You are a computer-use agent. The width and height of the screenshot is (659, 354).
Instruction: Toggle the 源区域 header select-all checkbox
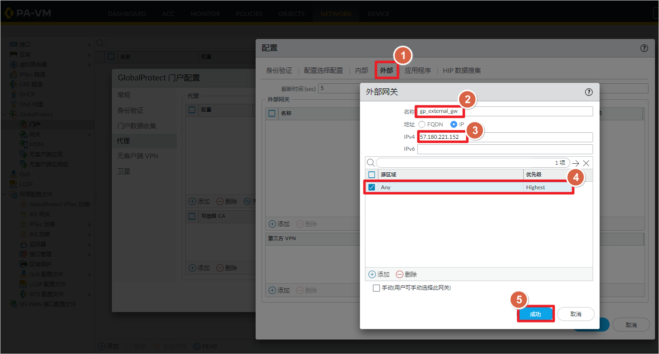click(371, 175)
